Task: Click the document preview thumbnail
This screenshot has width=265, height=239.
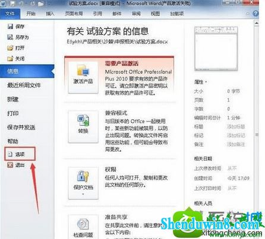Action: coord(216,49)
